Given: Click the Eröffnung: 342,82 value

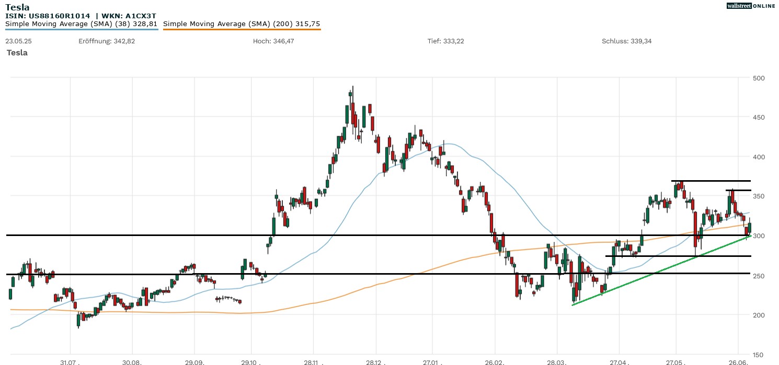Looking at the screenshot, I should [107, 41].
